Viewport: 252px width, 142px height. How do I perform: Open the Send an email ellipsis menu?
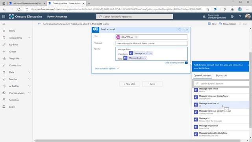coord(186,29)
